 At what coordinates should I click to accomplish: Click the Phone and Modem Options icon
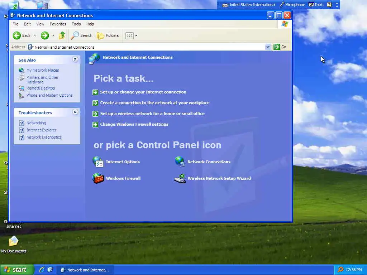click(x=22, y=95)
